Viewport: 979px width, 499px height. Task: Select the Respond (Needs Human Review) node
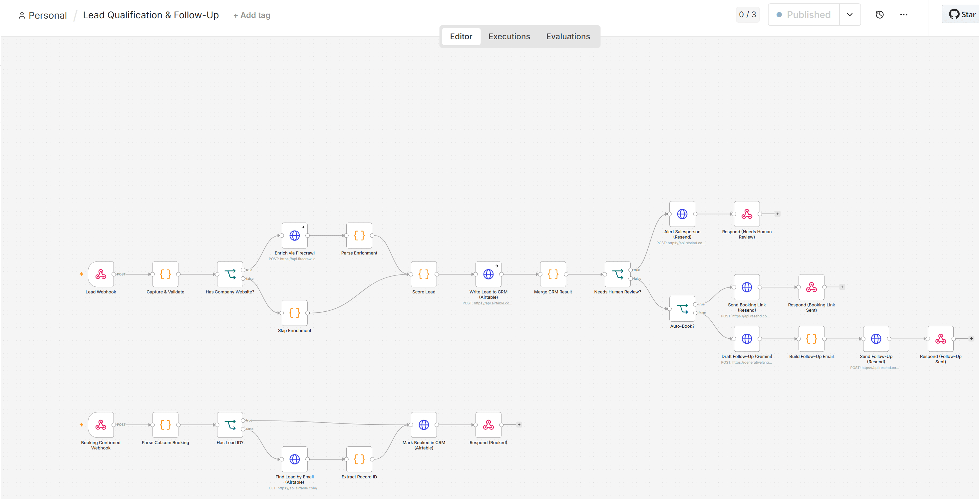pos(747,214)
